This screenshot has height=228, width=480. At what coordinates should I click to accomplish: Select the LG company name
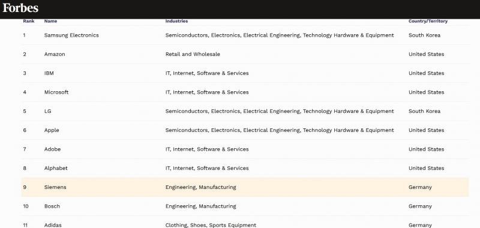[x=47, y=111]
